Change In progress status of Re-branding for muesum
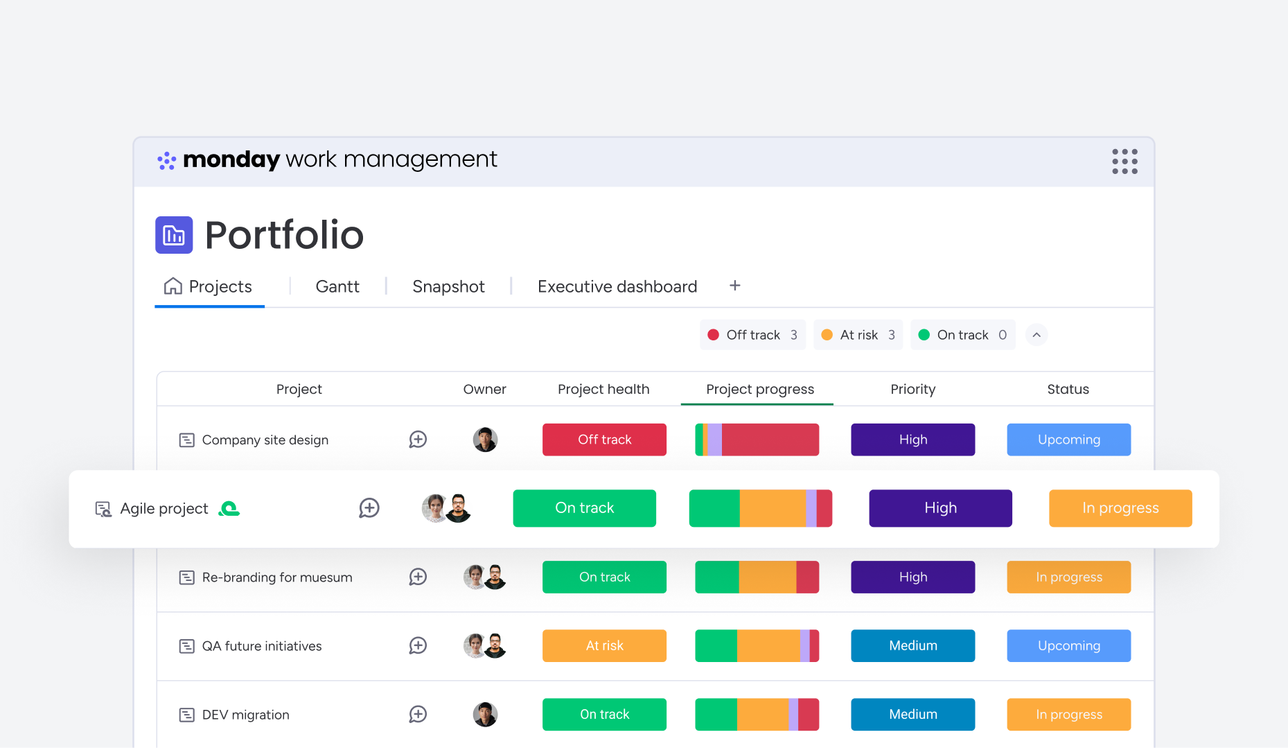 coord(1068,577)
